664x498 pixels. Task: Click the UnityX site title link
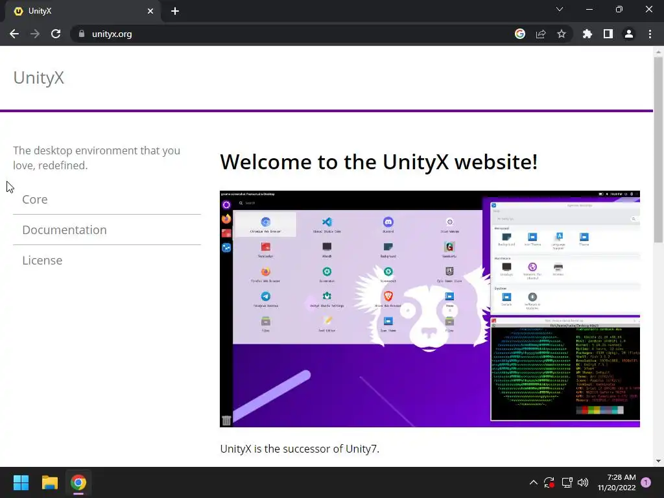38,78
